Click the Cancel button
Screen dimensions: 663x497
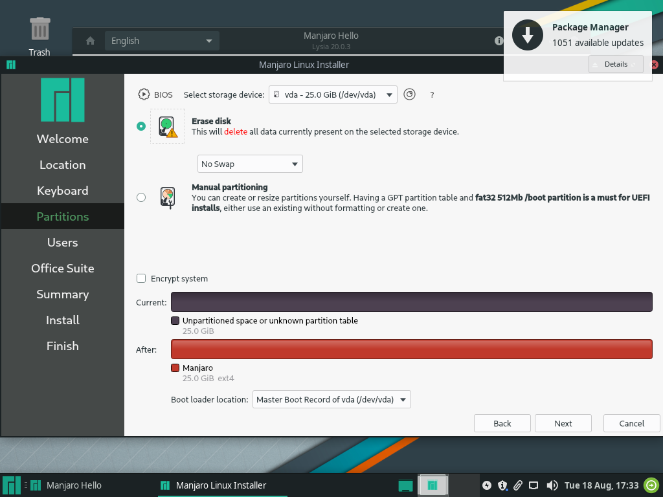point(632,423)
